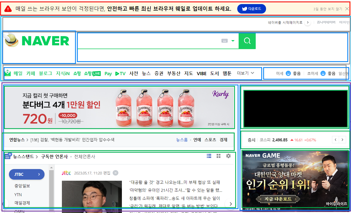Screen dimensions: 351x213
Task: Click the JTBC logo above the articles
Action: [x=66, y=173]
